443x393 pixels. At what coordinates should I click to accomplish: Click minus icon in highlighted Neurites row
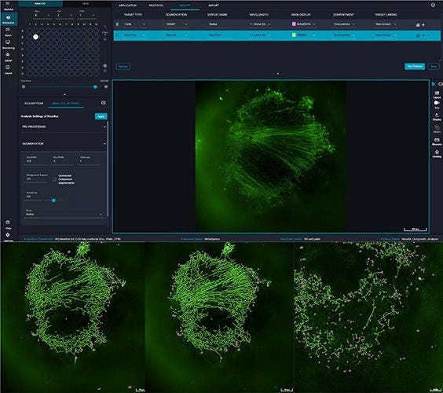coord(429,35)
